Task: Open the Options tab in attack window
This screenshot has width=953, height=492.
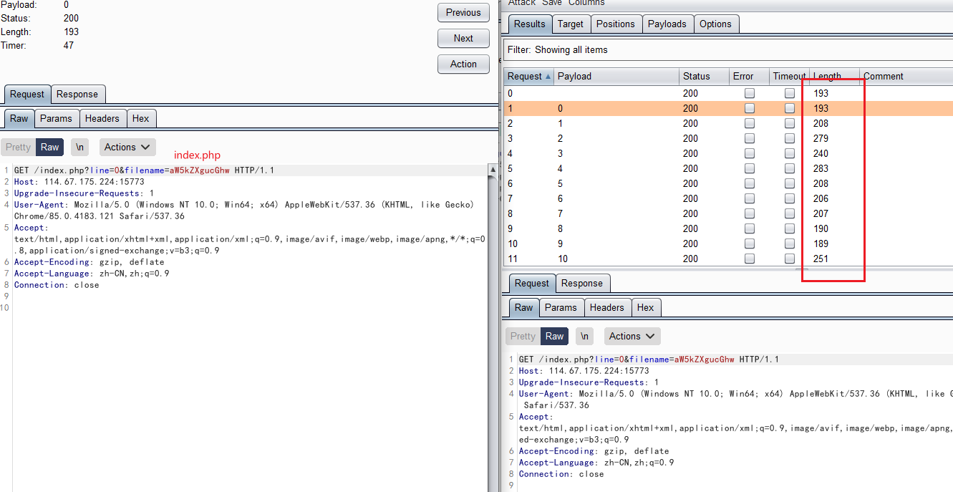Action: pos(716,24)
